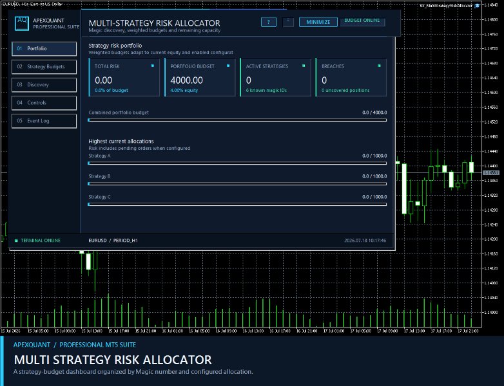Click the Strategy C '0.0 / 1000.0' value
Screen dimensions: 504x386
(x=374, y=197)
